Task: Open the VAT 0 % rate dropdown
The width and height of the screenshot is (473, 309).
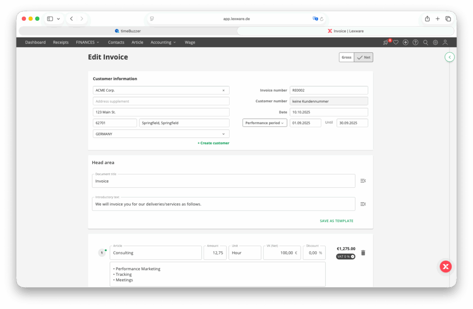Action: [346, 256]
